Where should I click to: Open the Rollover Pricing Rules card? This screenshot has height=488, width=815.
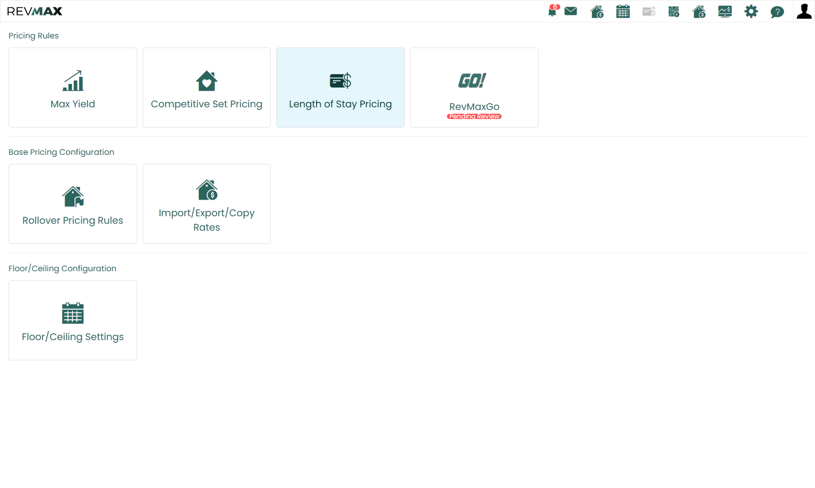73,204
